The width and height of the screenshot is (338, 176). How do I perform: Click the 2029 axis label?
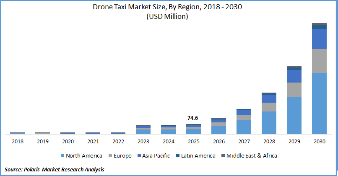pos(294,142)
